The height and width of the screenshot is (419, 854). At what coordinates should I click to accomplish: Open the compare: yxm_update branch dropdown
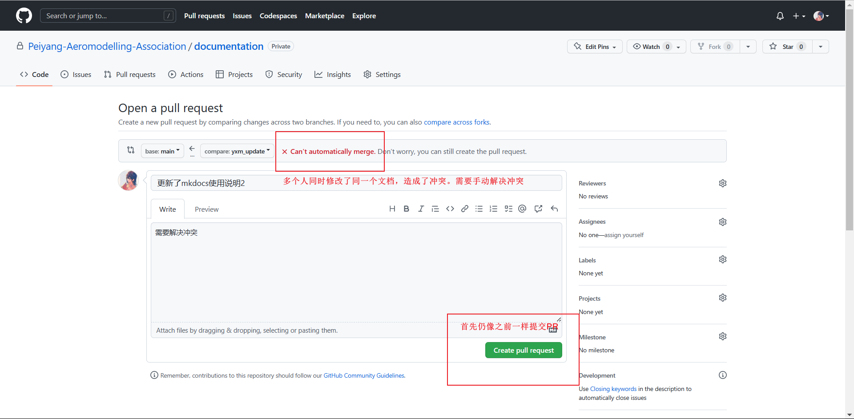[x=237, y=151]
